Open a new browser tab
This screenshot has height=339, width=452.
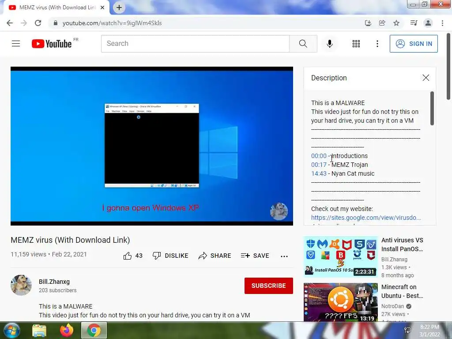pyautogui.click(x=119, y=8)
